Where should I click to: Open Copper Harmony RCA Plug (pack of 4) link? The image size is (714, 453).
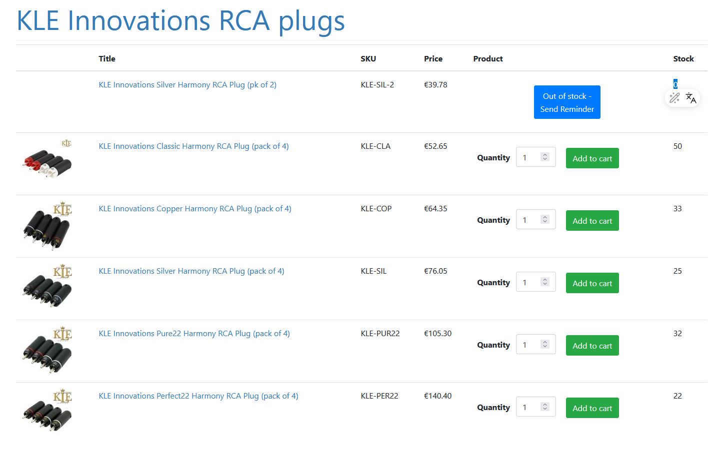point(195,209)
